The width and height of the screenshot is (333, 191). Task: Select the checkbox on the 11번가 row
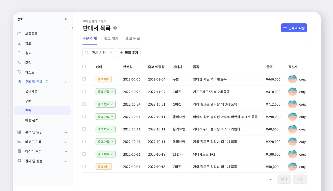(x=84, y=154)
